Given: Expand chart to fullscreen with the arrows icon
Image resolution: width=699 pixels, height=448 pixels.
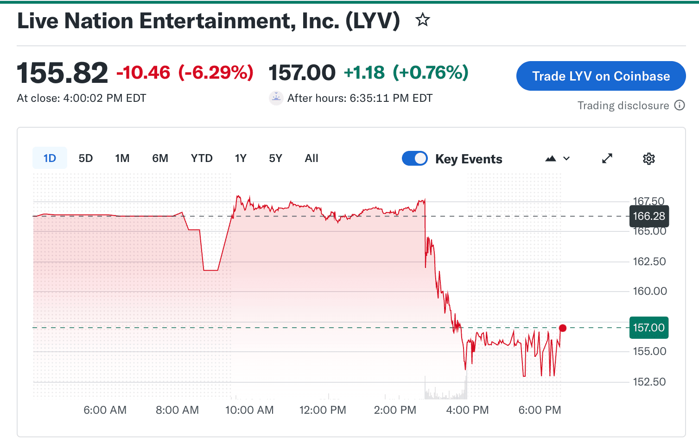Looking at the screenshot, I should (x=607, y=158).
